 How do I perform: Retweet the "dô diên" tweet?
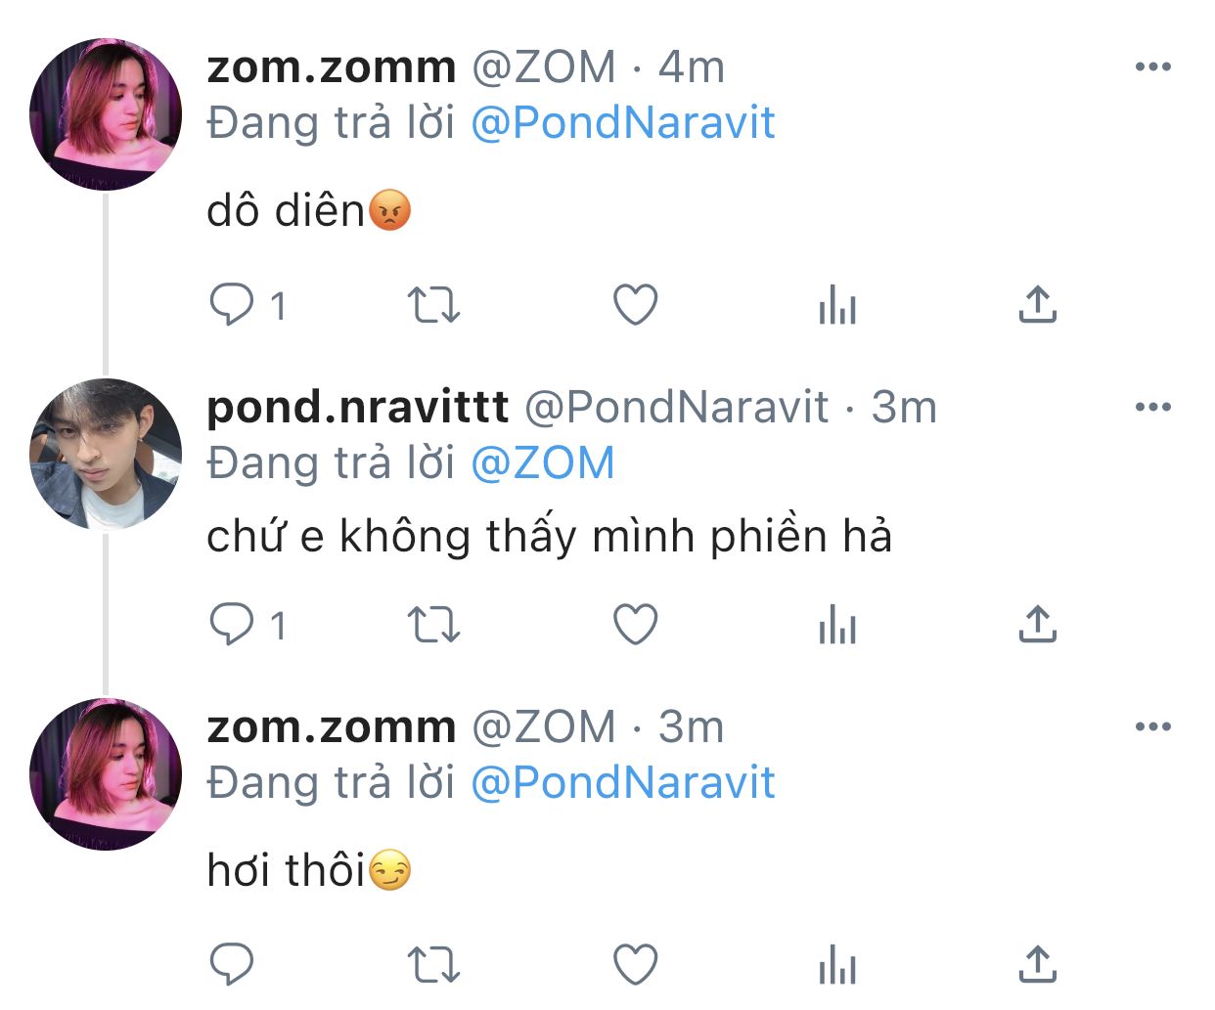coord(433,305)
